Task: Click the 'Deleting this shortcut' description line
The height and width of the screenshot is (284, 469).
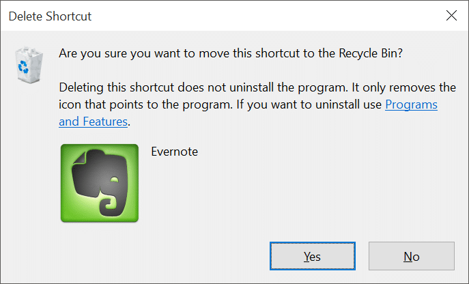Action: tap(257, 87)
